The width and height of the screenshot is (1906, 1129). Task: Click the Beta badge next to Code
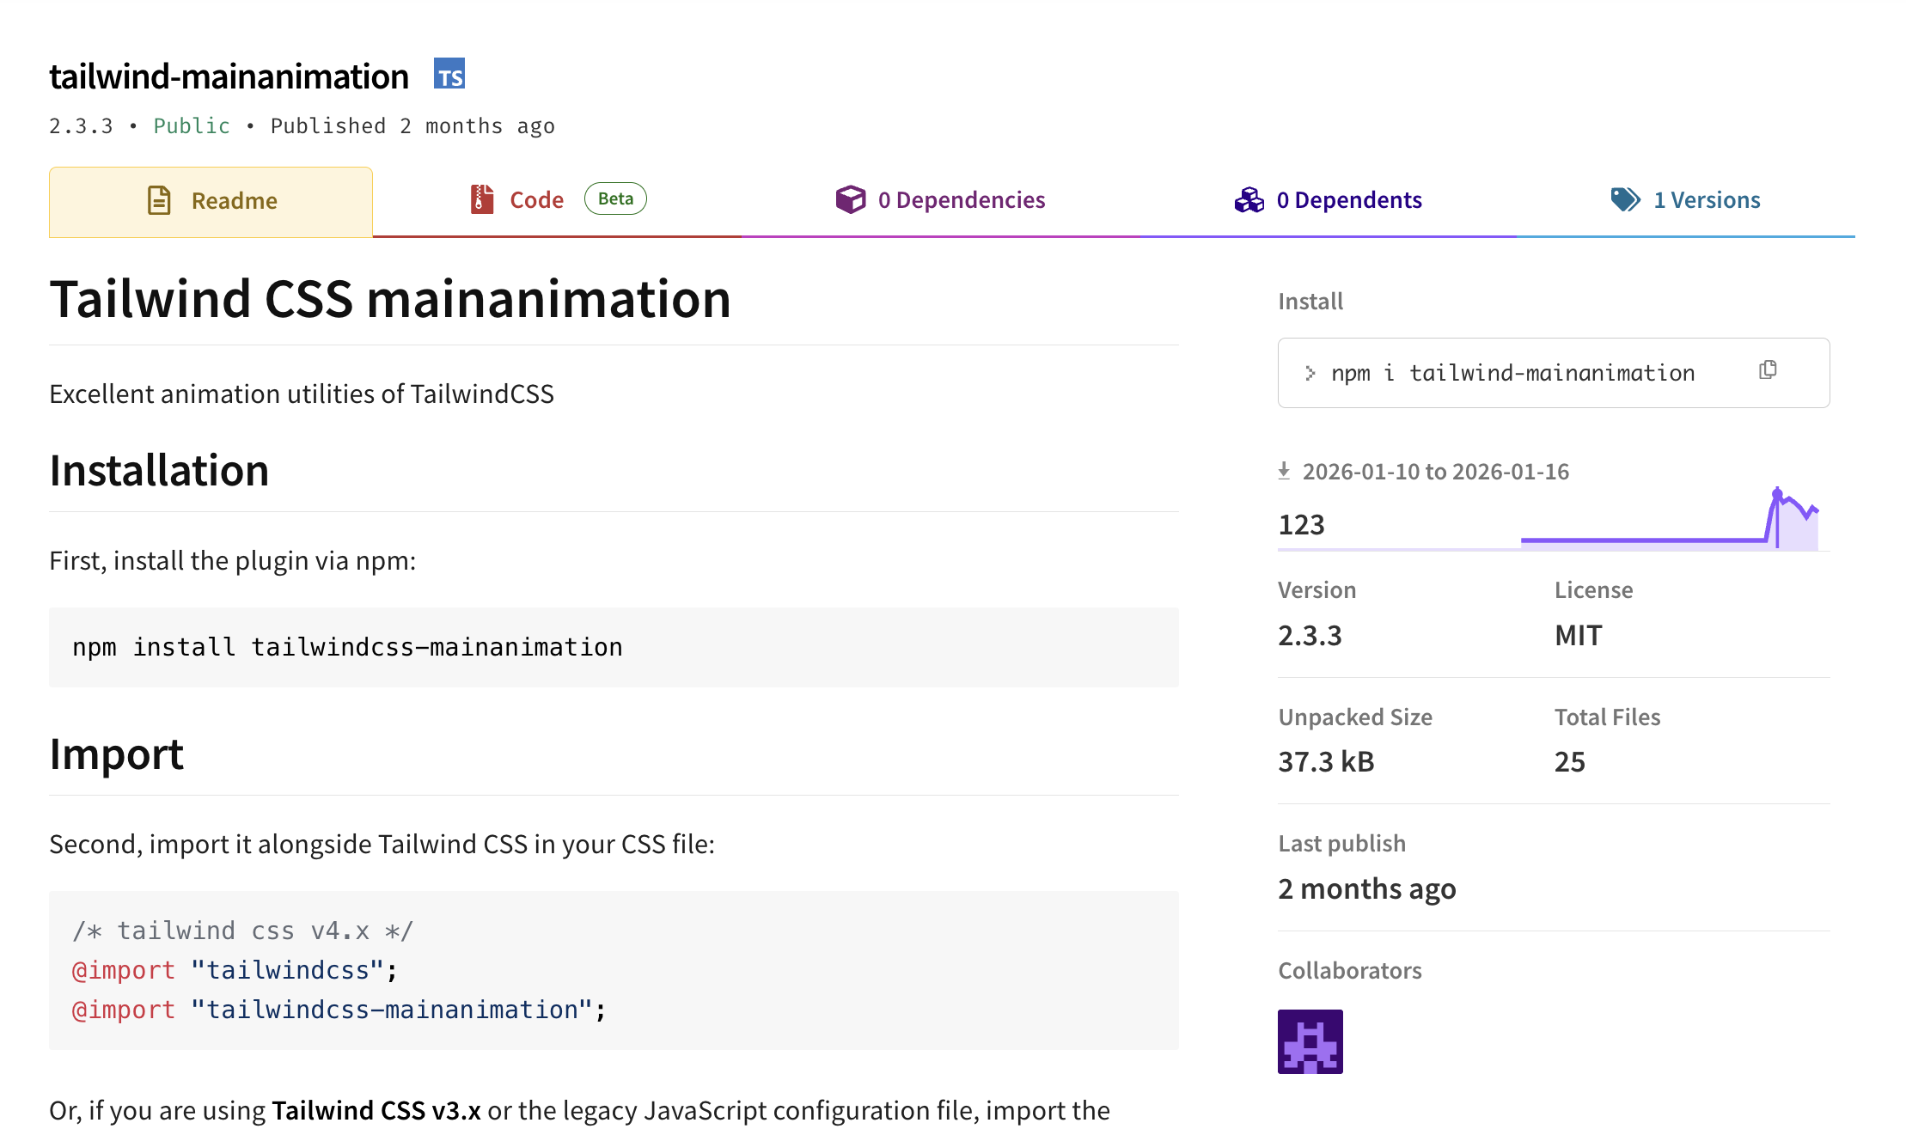pos(614,198)
